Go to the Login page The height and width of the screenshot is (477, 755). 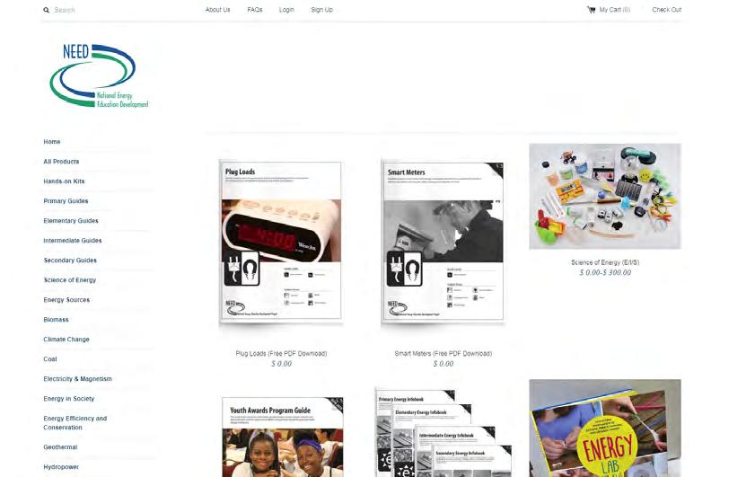coord(286,10)
